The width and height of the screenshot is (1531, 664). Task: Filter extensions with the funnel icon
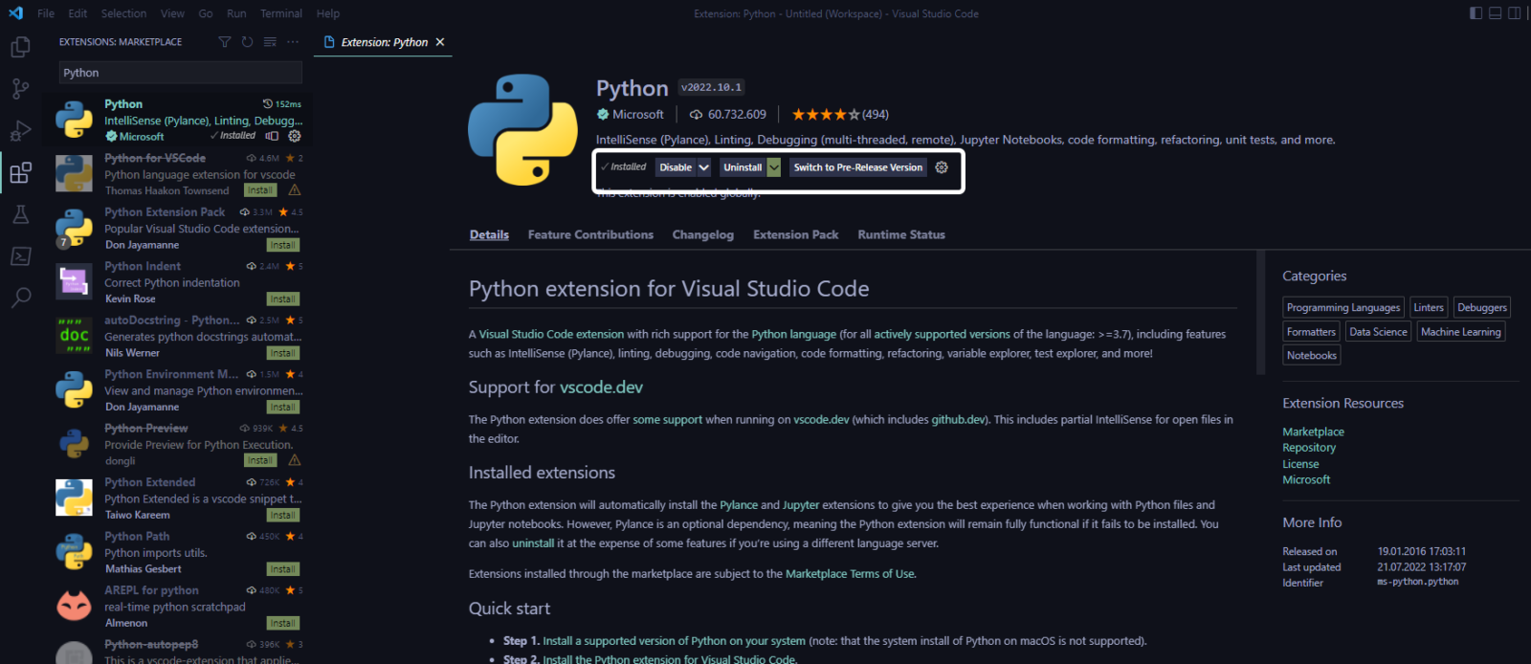pos(225,42)
